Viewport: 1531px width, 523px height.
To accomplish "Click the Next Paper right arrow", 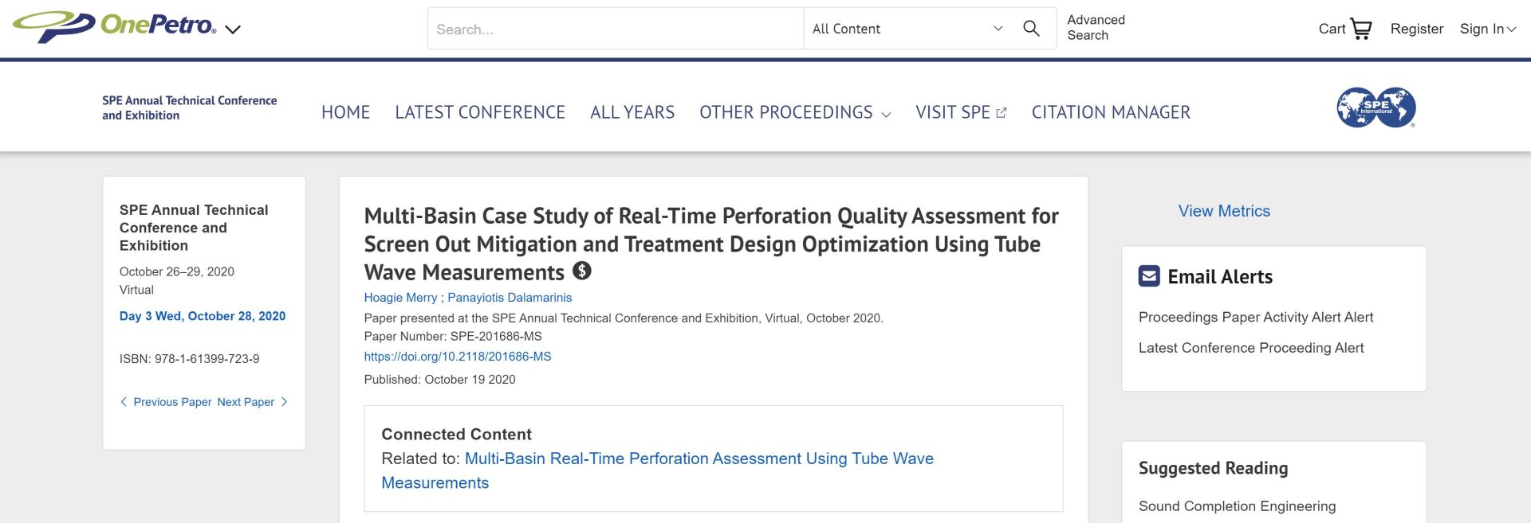I will (x=284, y=402).
